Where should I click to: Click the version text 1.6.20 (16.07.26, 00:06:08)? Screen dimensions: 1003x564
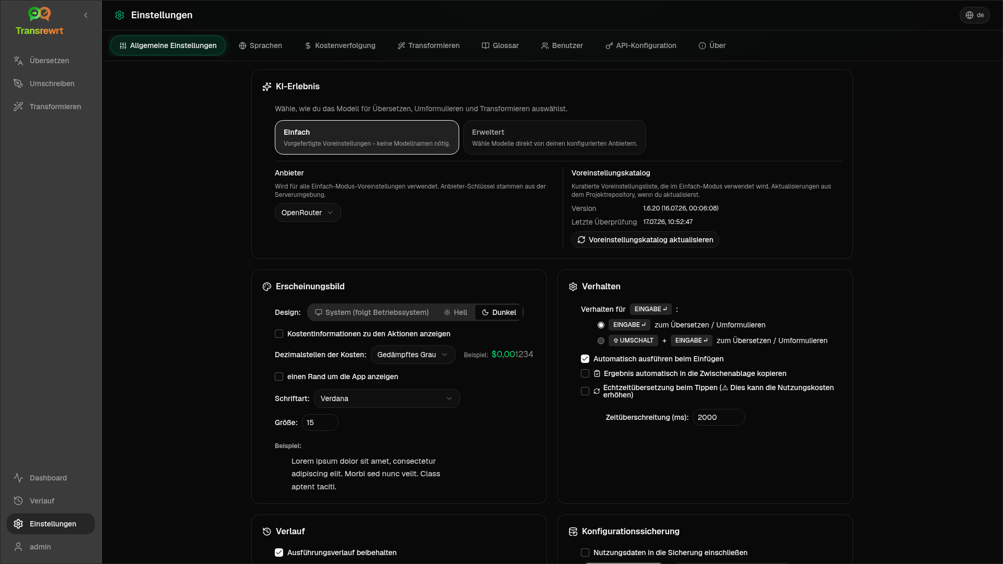click(x=681, y=208)
